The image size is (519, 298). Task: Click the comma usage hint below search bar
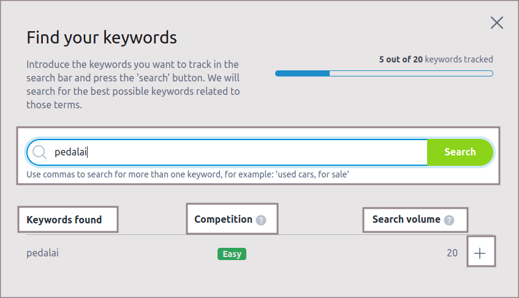(x=188, y=175)
